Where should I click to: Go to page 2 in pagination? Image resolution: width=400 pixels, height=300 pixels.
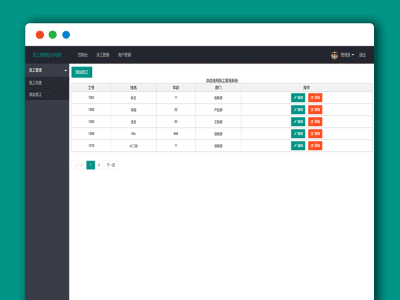(x=99, y=164)
